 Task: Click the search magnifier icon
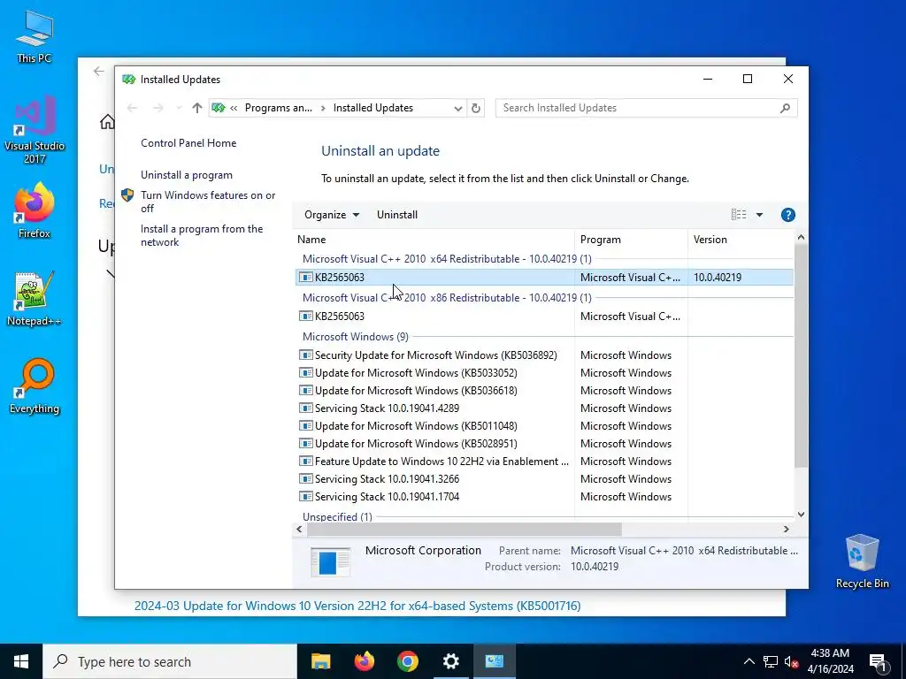[785, 108]
